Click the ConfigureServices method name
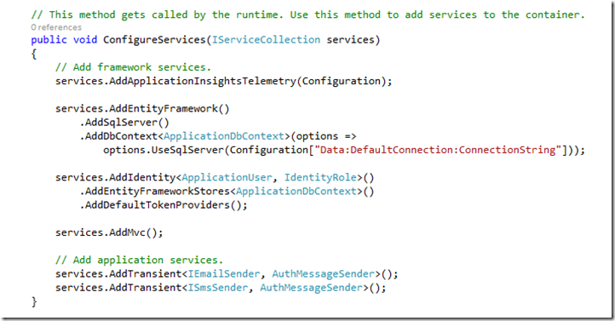 pos(154,40)
